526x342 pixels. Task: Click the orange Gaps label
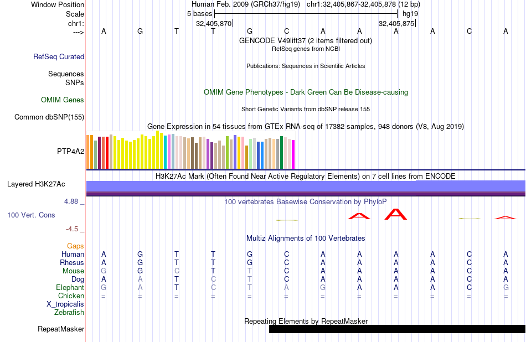tap(75, 246)
